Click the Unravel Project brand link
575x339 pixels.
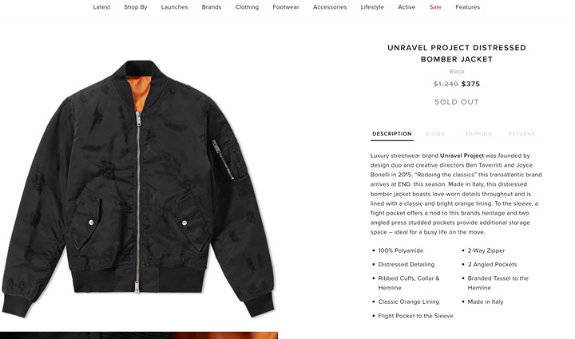click(462, 156)
